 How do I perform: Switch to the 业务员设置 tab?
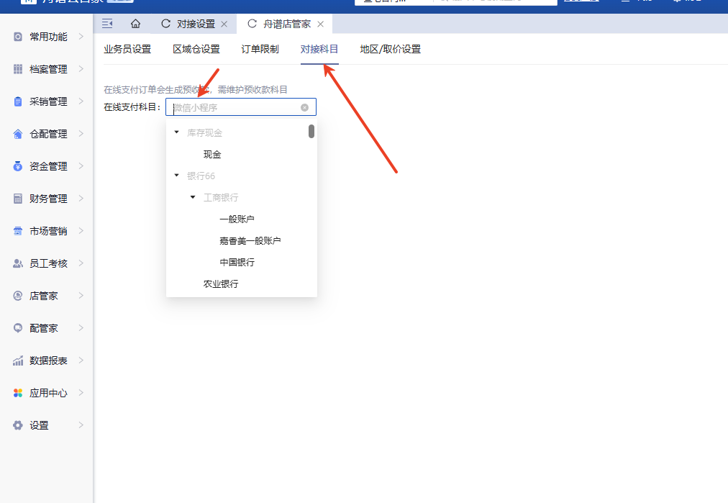point(127,50)
